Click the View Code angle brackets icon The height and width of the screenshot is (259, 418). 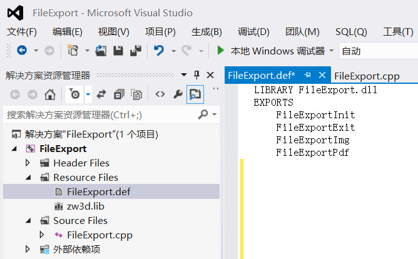[160, 94]
